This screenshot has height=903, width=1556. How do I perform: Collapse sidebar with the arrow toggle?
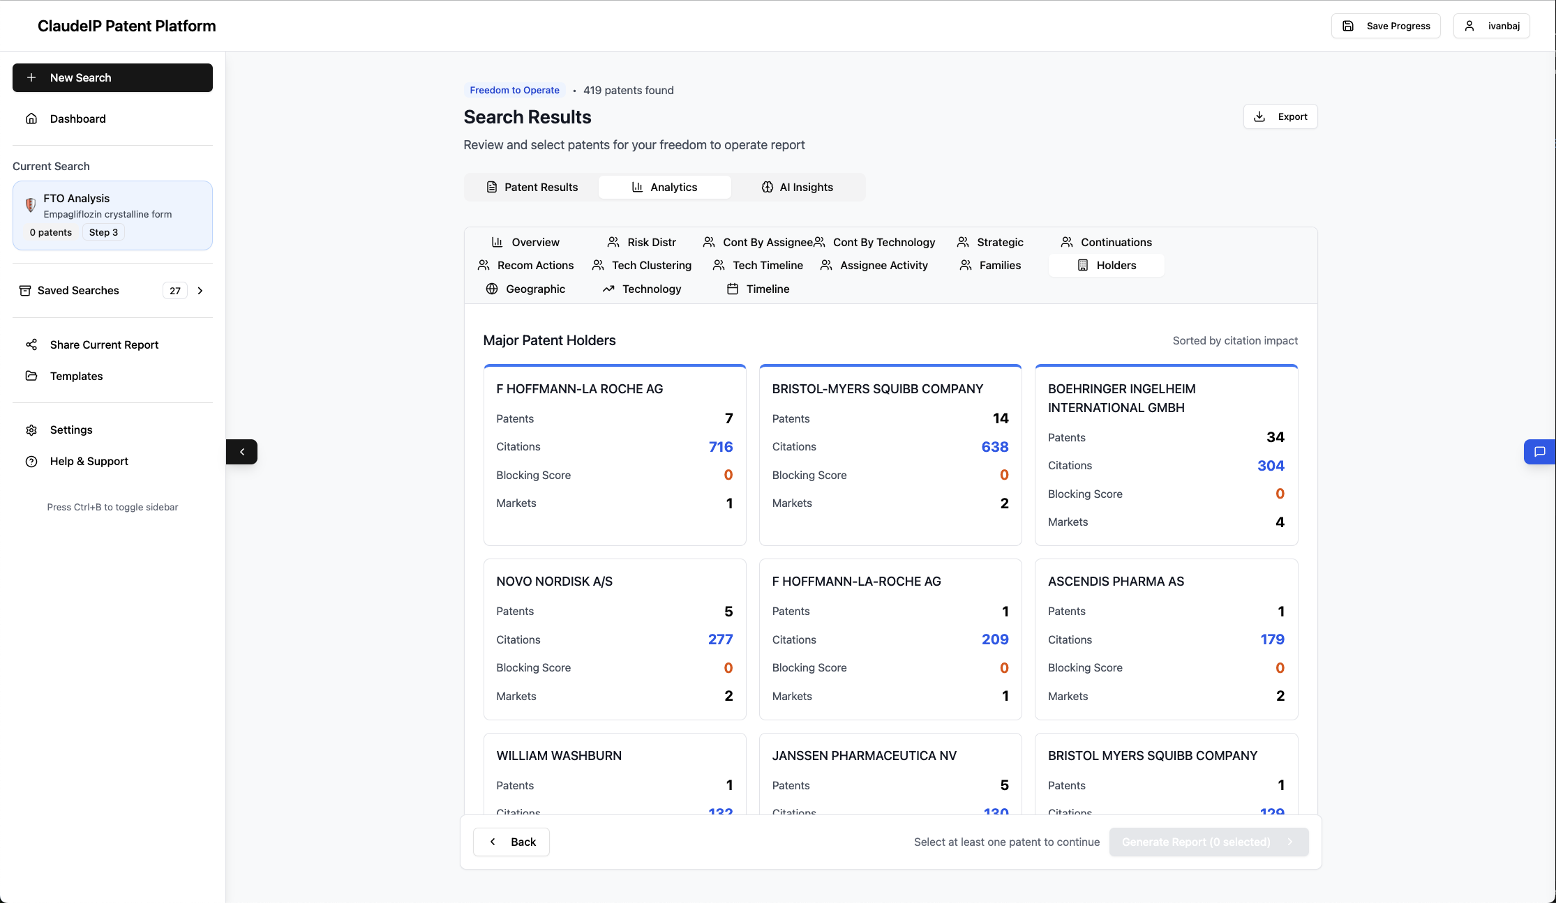point(241,452)
